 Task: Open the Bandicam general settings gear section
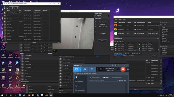point(79,81)
